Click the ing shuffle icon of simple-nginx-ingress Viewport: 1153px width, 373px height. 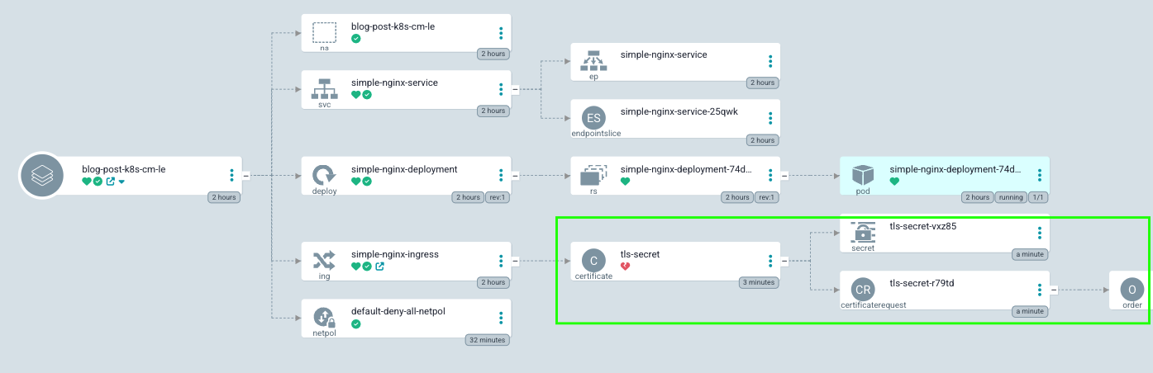coord(324,261)
